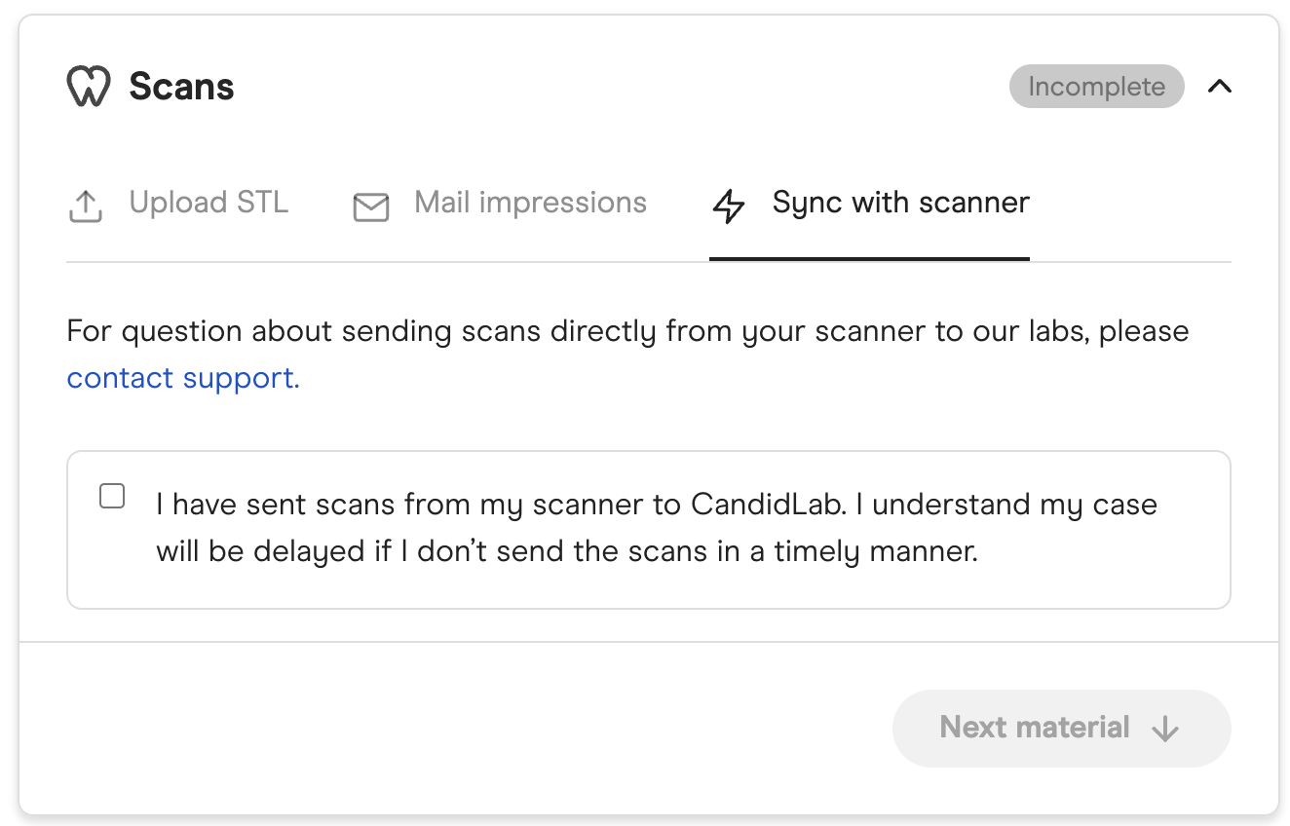Click the 'will be delayed' line of the acknowledgment
Viewport: 1290px width, 826px height.
click(565, 551)
